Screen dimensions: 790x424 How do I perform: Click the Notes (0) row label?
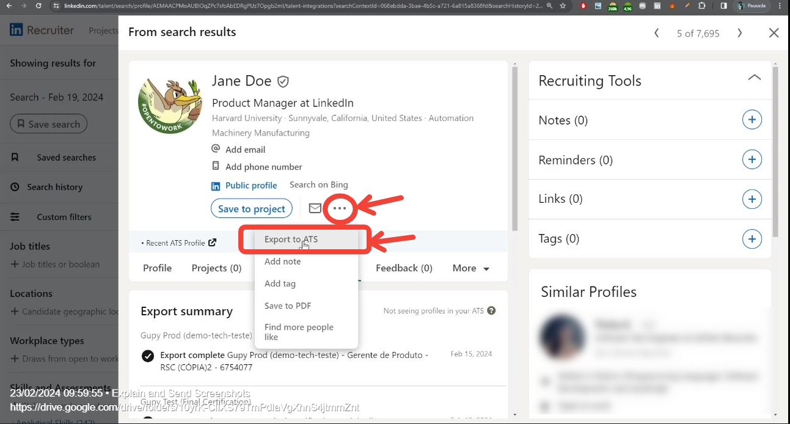pyautogui.click(x=563, y=120)
